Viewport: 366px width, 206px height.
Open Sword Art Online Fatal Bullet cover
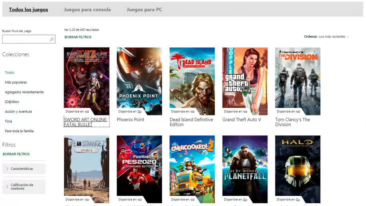pyautogui.click(x=86, y=81)
